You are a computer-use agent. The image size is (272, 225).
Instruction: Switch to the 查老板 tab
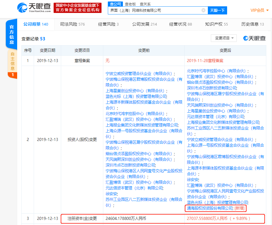tap(131, 4)
